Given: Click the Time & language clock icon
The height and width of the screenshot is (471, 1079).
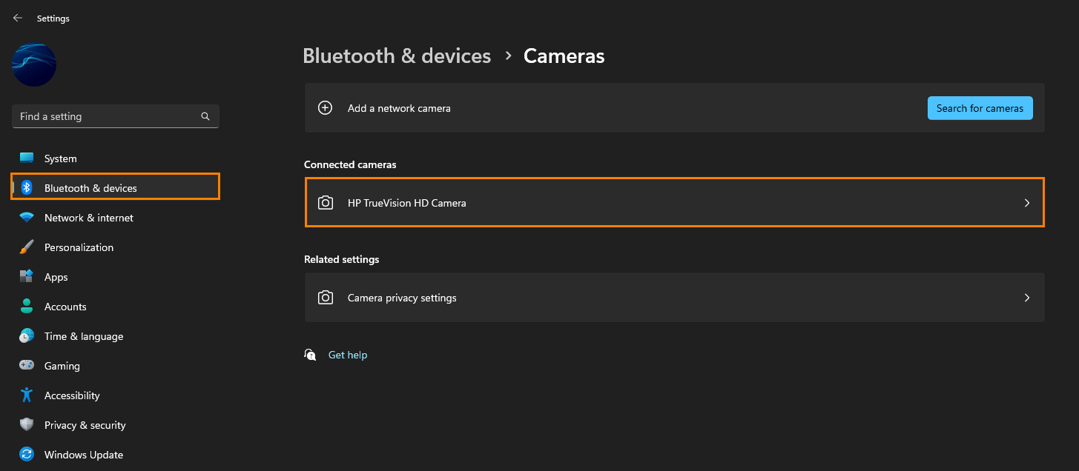Looking at the screenshot, I should [x=27, y=336].
